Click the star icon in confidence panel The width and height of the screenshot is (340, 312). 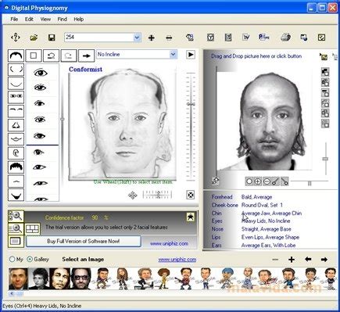[191, 217]
